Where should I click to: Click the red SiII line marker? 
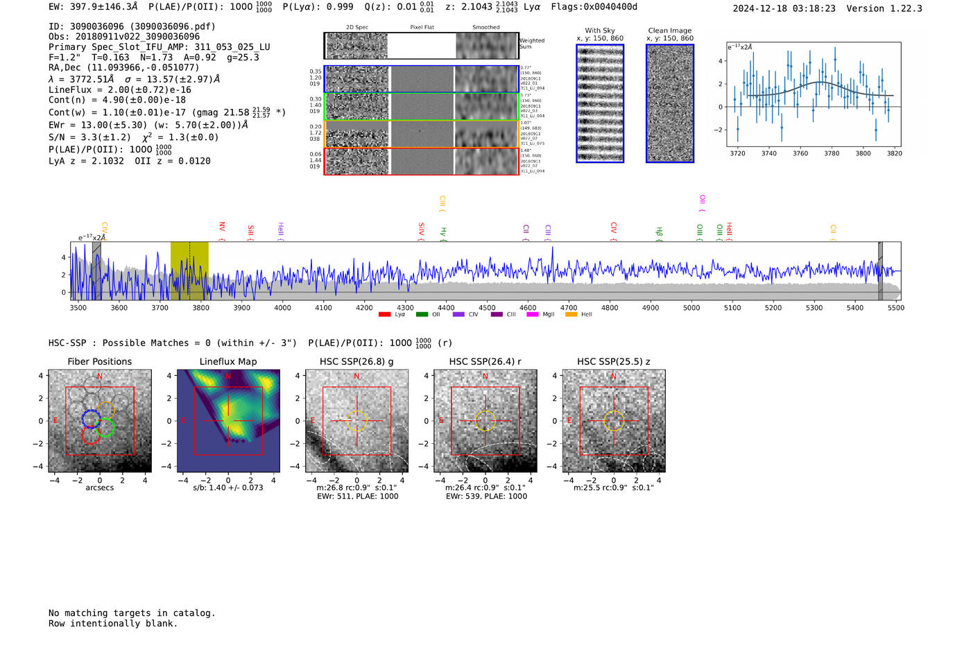[x=251, y=232]
